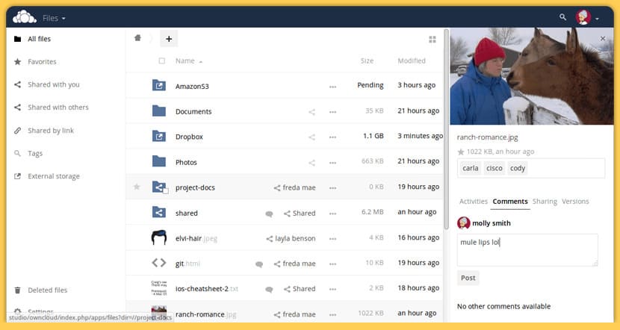Favorite project-docs with the star

pyautogui.click(x=137, y=187)
